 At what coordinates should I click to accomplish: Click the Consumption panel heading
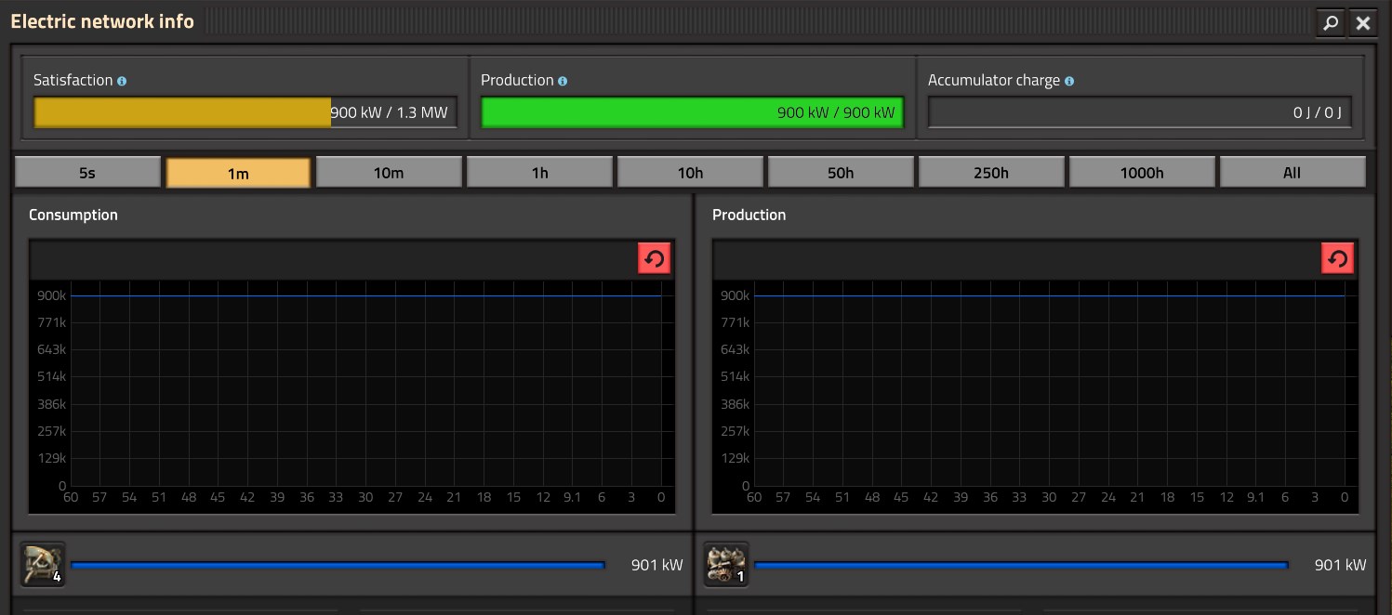73,215
